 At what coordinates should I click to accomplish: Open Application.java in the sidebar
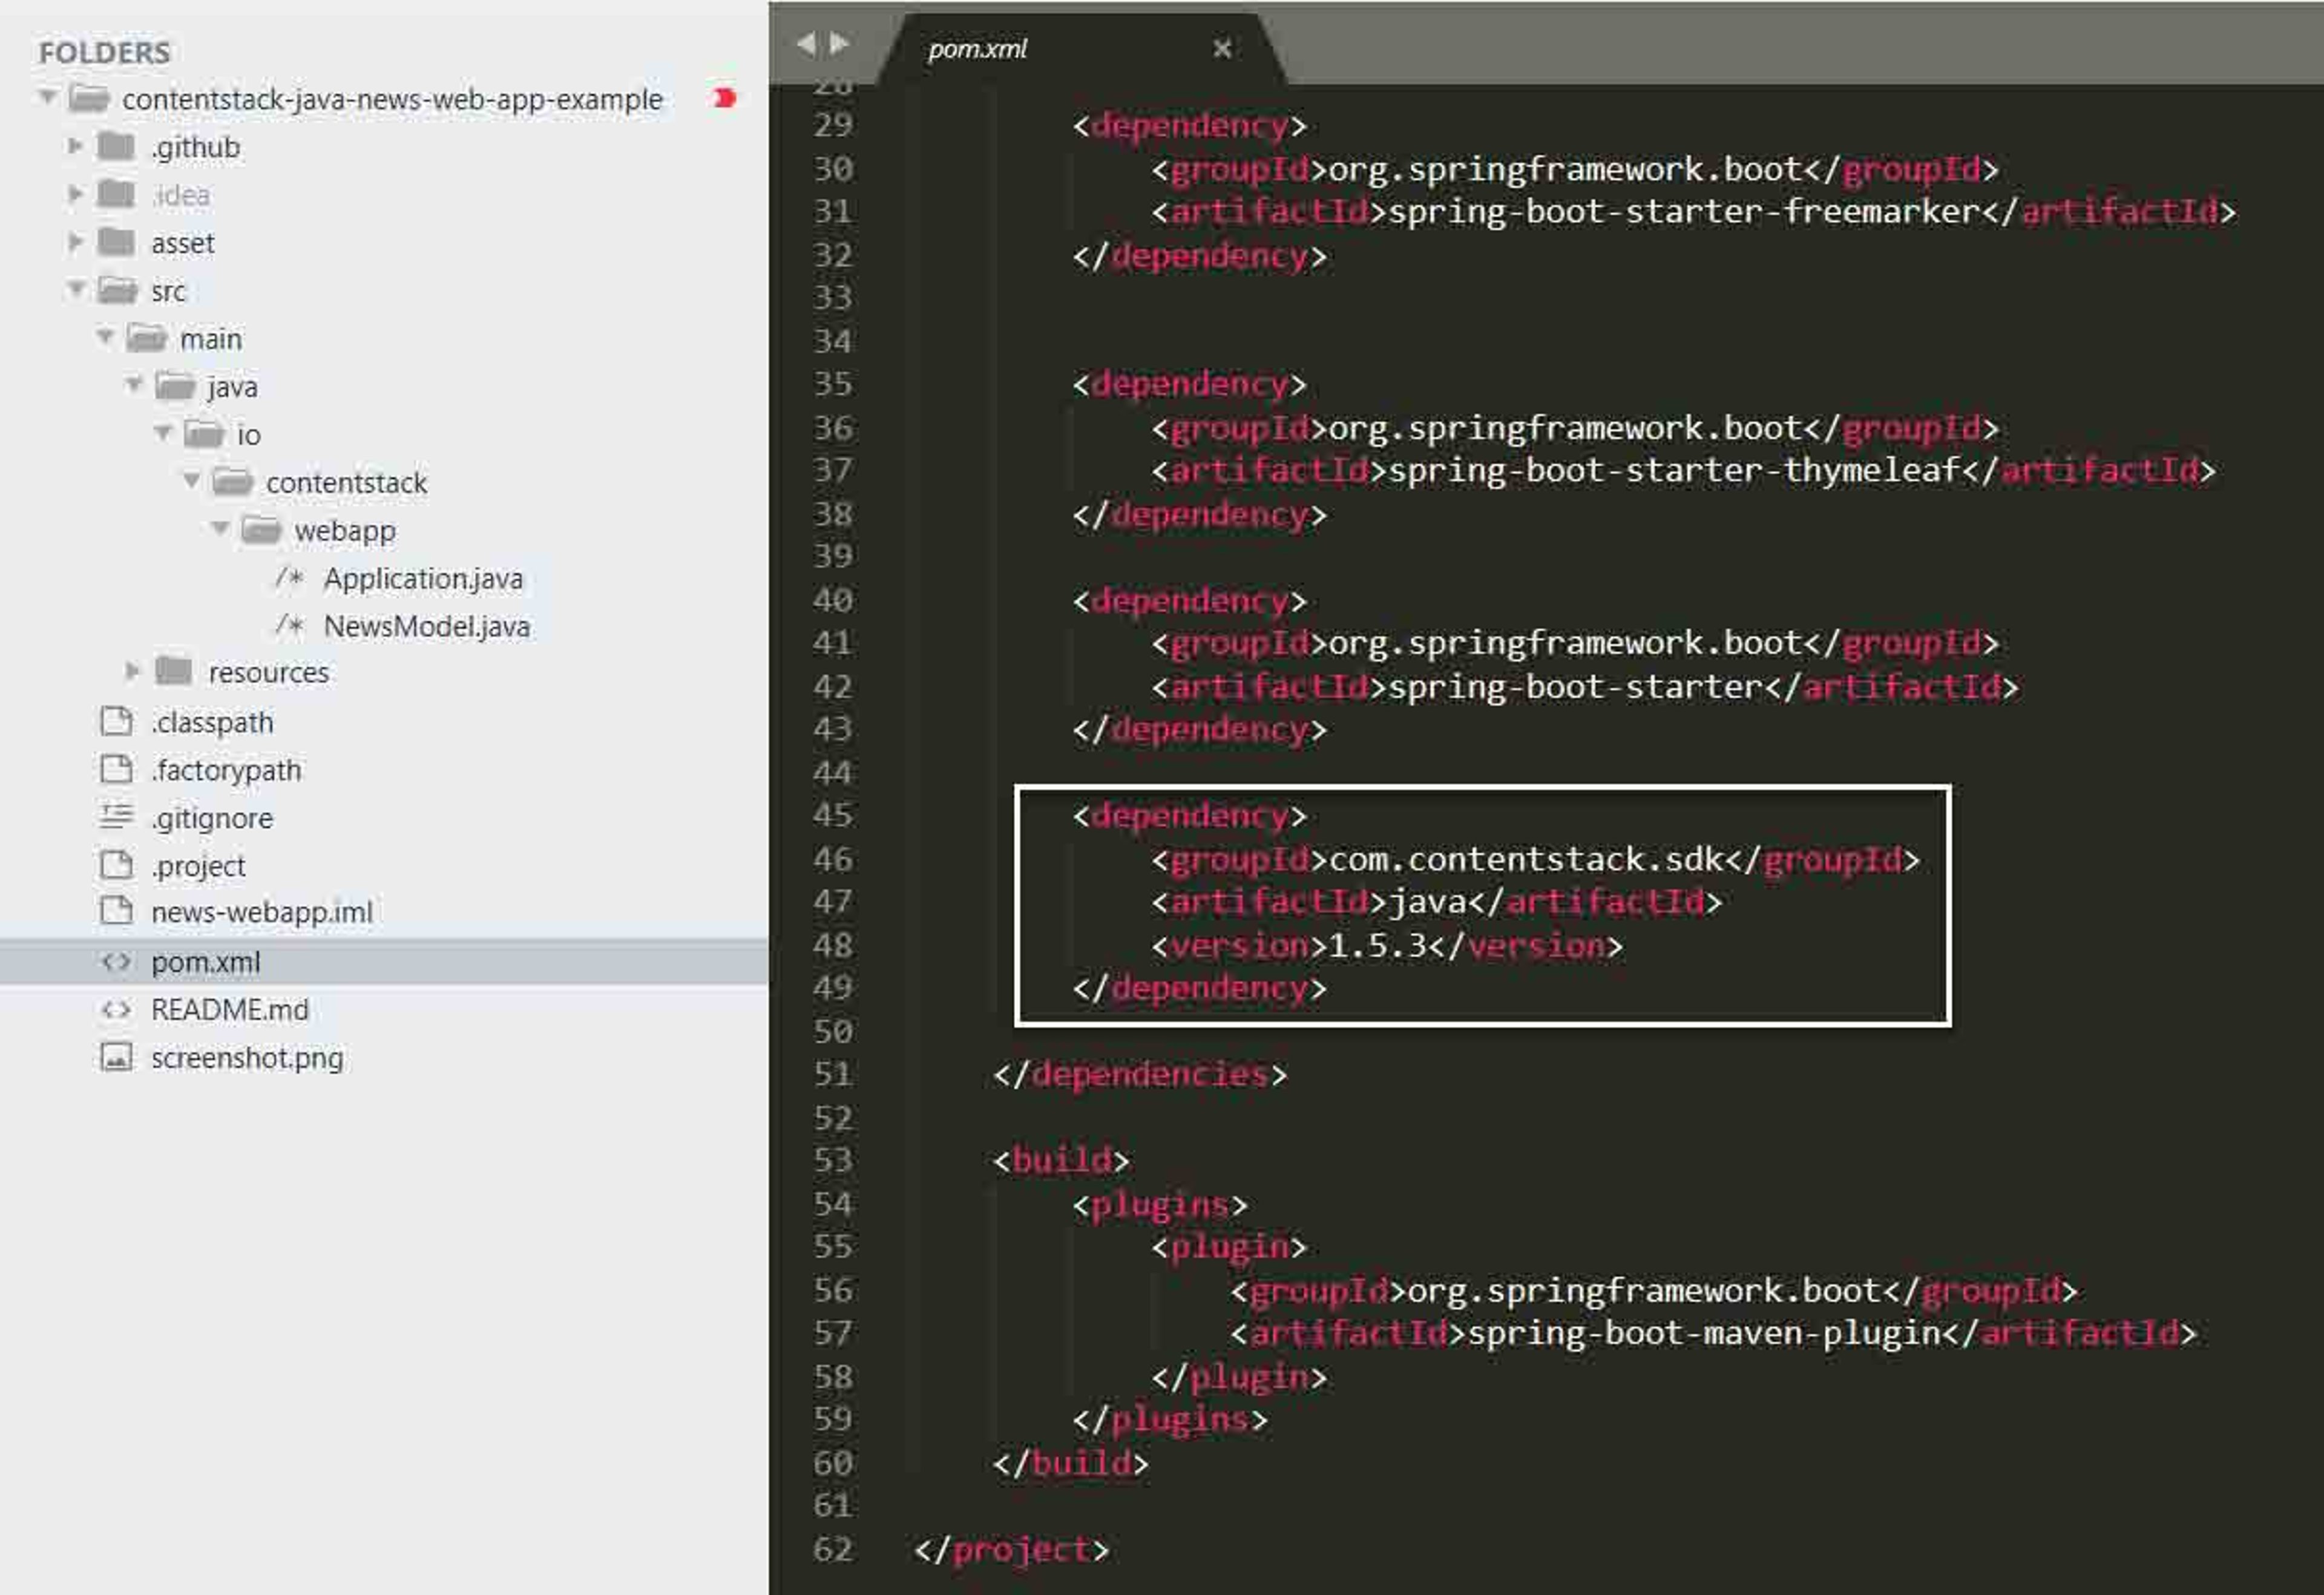(423, 578)
